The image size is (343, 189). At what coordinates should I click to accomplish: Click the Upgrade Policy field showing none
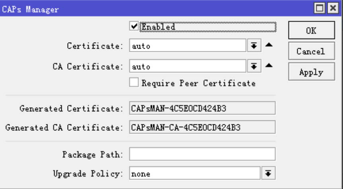click(x=195, y=173)
